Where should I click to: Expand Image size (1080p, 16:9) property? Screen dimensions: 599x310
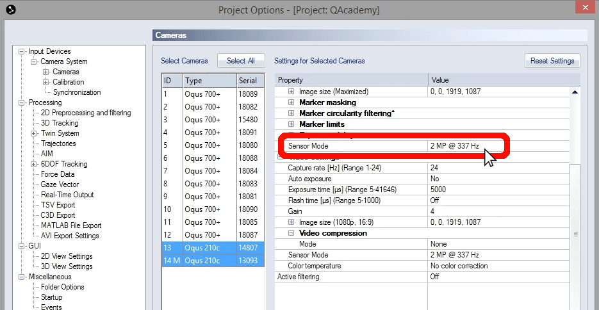291,222
